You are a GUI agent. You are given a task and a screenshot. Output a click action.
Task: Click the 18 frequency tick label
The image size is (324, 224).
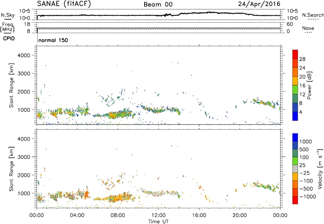coord(27,24)
